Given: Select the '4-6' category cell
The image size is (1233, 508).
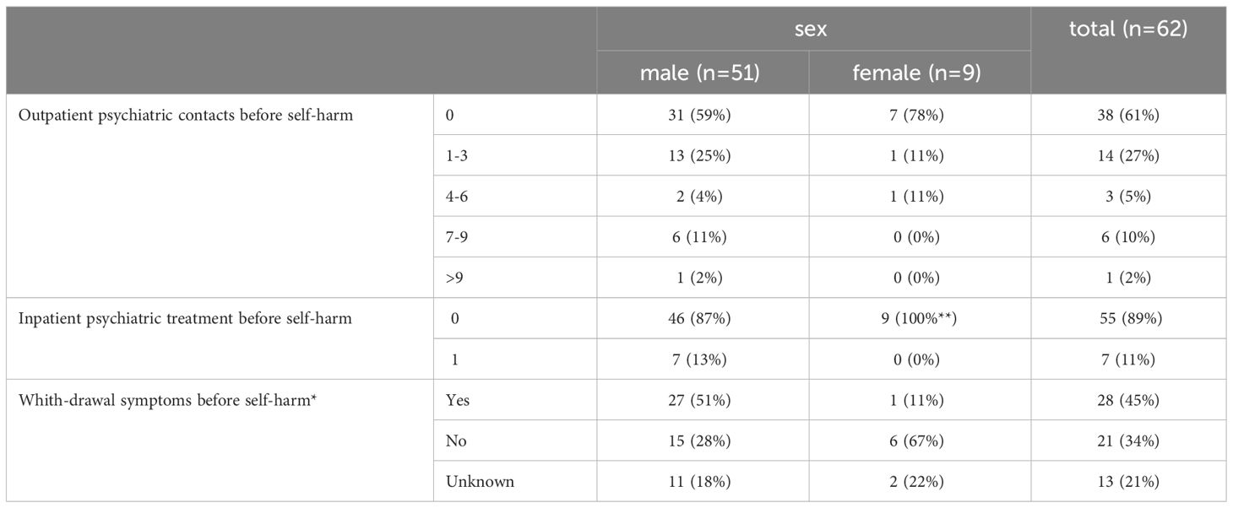Looking at the screenshot, I should coord(515,197).
